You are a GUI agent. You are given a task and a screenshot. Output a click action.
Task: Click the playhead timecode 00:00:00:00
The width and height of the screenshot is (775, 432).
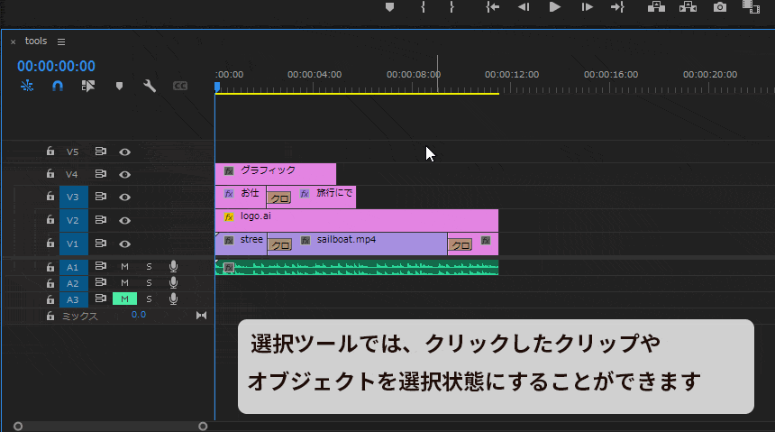[57, 66]
